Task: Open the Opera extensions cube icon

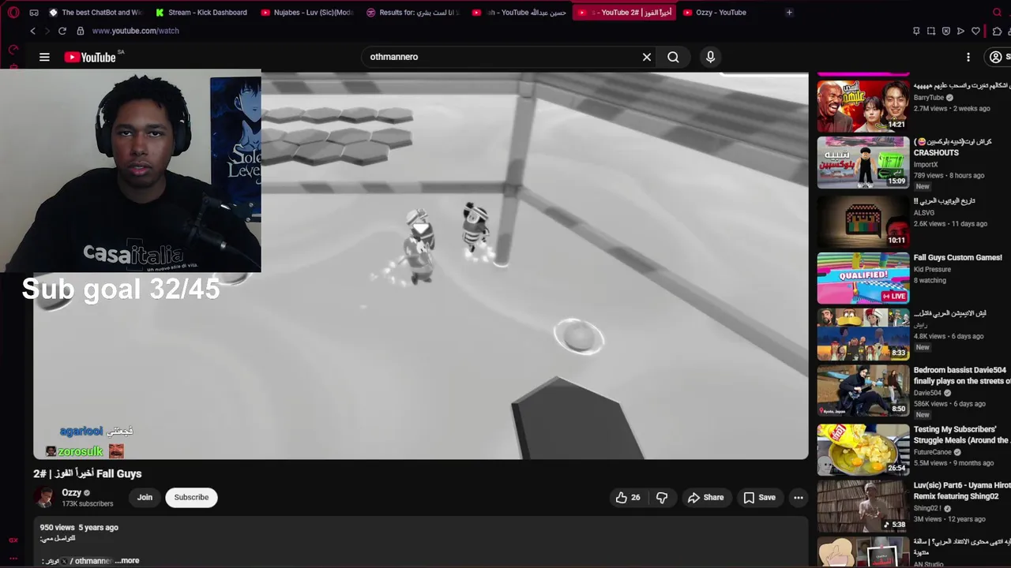Action: coord(997,31)
